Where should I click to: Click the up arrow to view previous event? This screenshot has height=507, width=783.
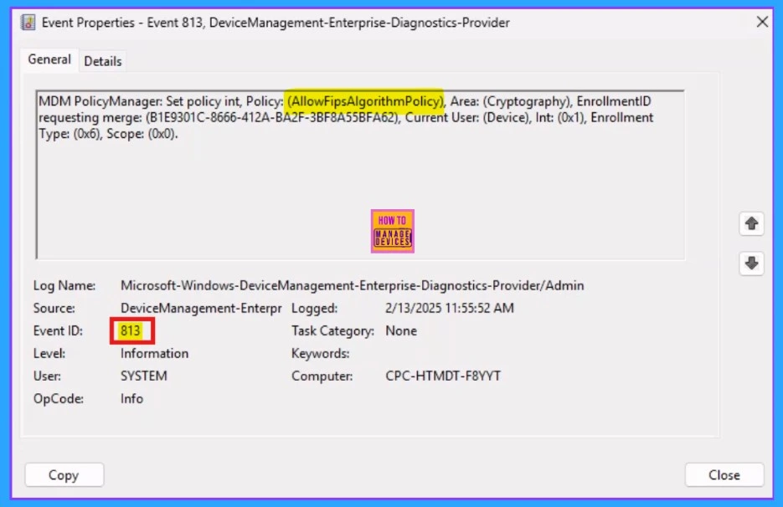[751, 223]
